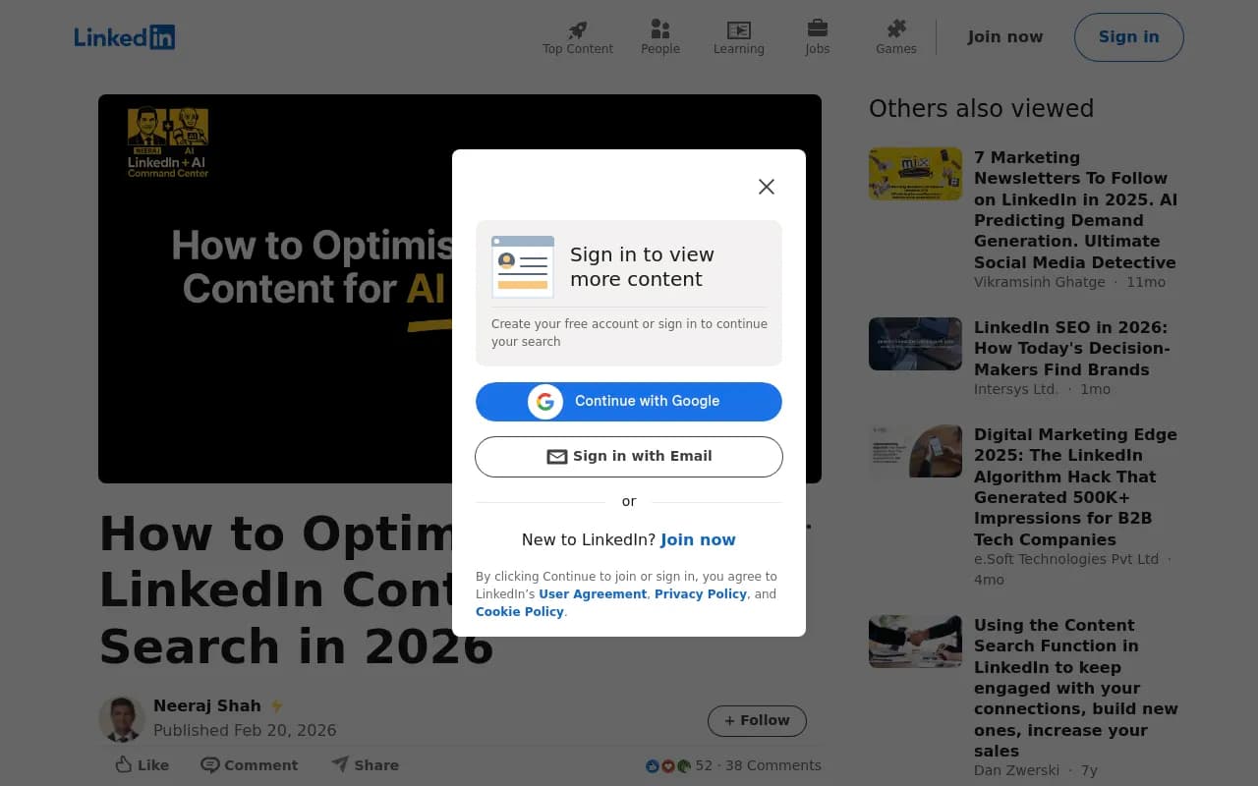Open the Top Content section via rocket icon

coord(577,30)
